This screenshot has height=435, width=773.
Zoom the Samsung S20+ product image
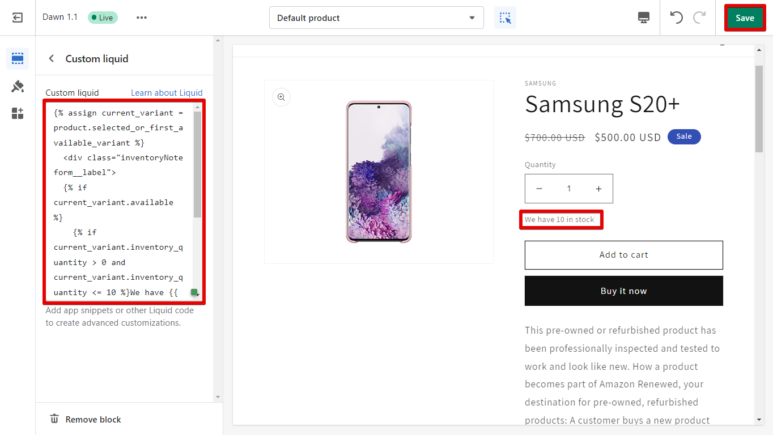[281, 97]
